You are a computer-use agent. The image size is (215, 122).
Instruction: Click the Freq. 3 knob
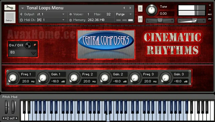[x=135, y=78]
